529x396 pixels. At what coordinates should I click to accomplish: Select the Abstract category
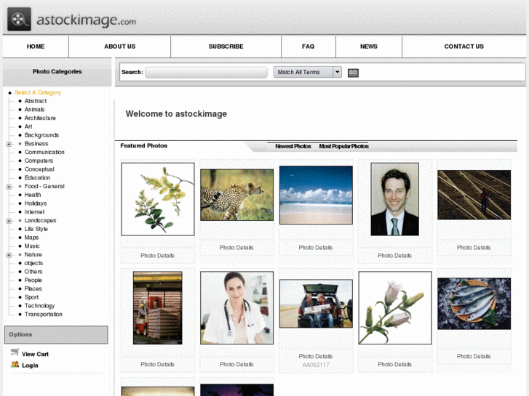click(x=36, y=101)
